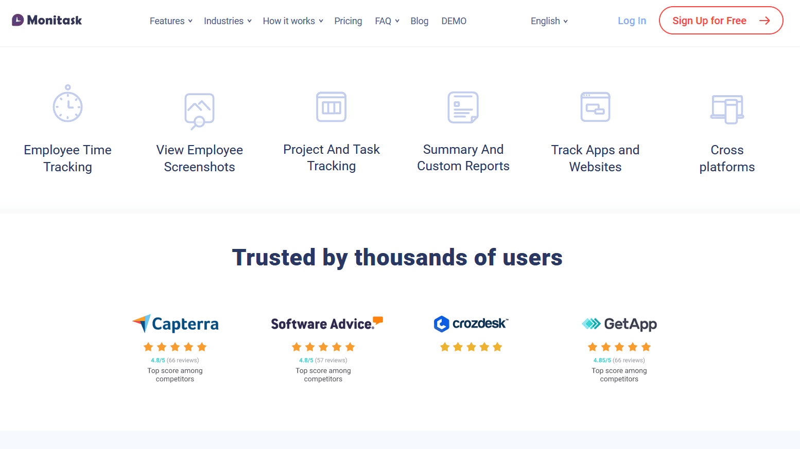Click the Monitask logo
This screenshot has height=449, width=800.
(x=47, y=20)
